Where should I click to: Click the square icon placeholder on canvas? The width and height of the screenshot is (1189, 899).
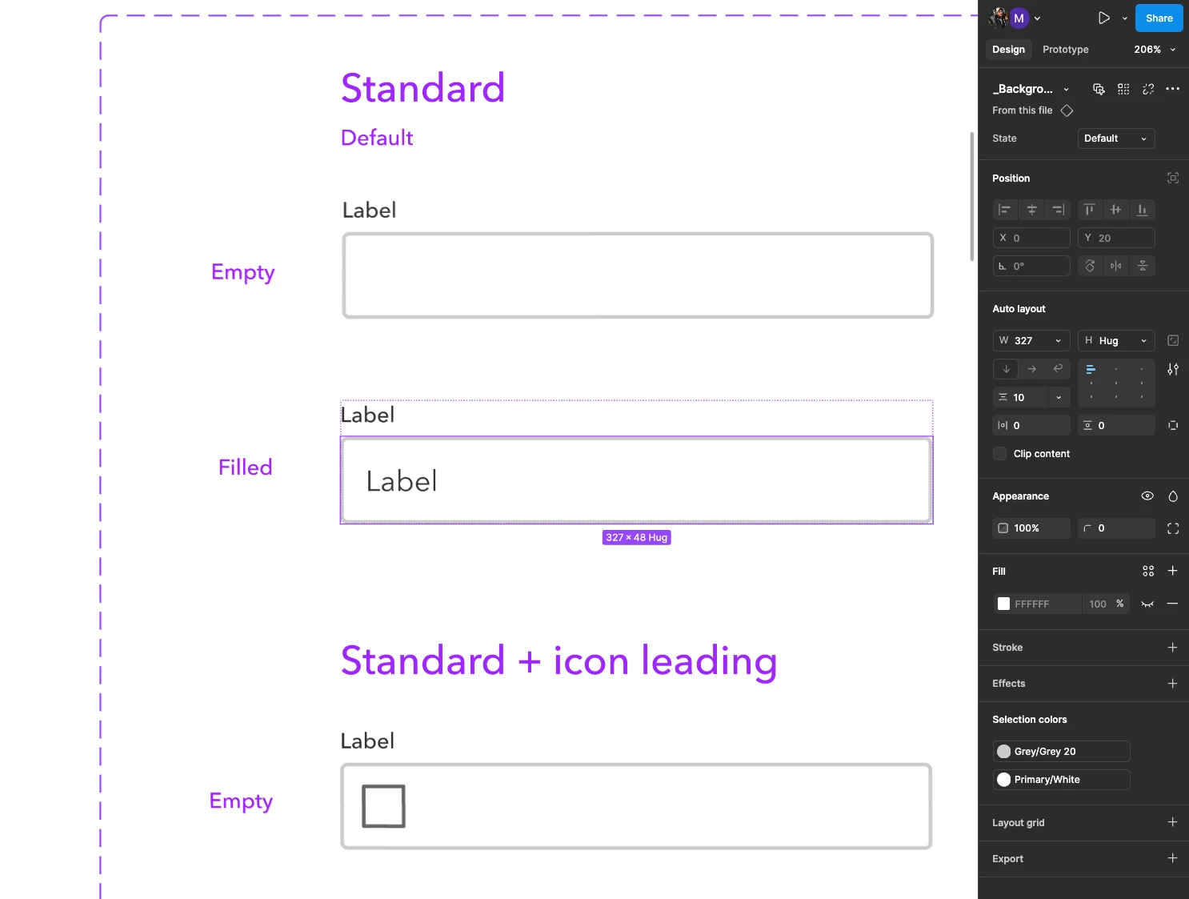[383, 806]
